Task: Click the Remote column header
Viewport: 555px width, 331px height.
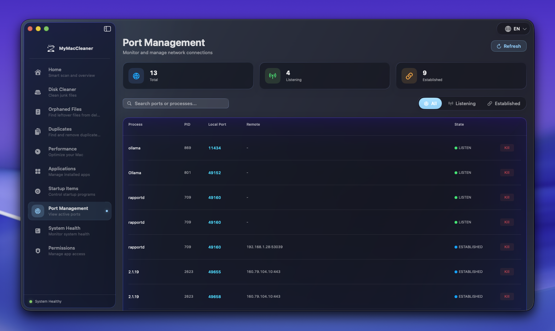Action: point(253,124)
